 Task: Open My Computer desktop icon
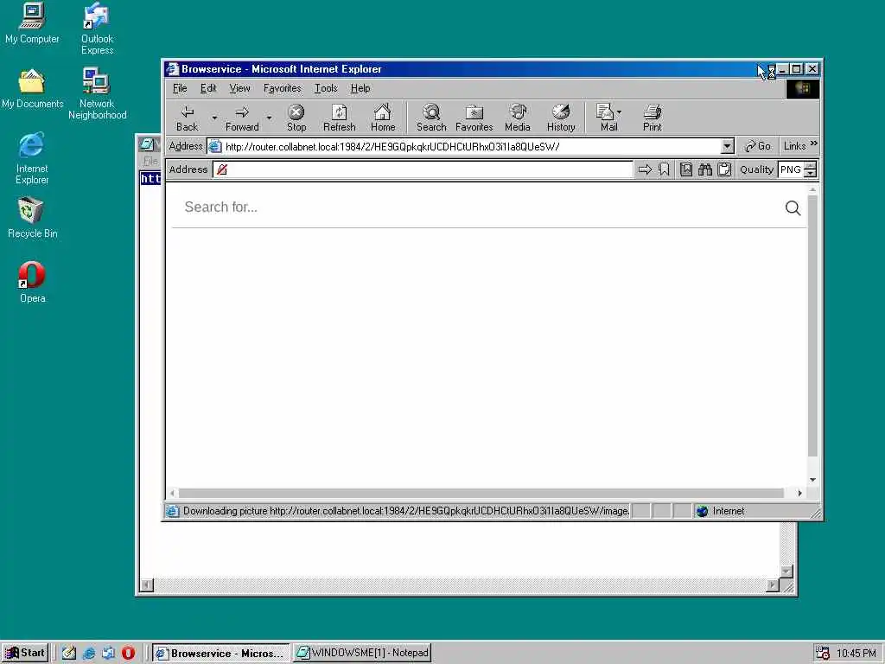pos(32,23)
